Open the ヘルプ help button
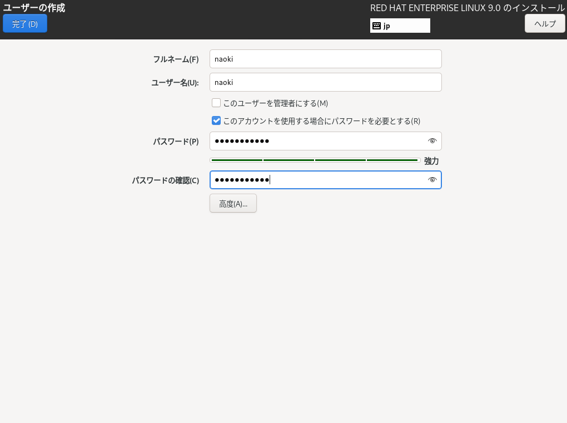The width and height of the screenshot is (567, 423). [x=545, y=24]
